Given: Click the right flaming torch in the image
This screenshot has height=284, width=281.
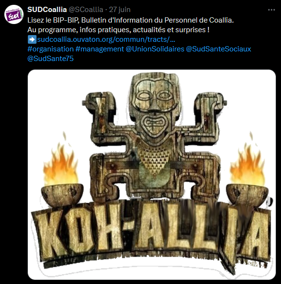Looking at the screenshot, I should [x=247, y=170].
